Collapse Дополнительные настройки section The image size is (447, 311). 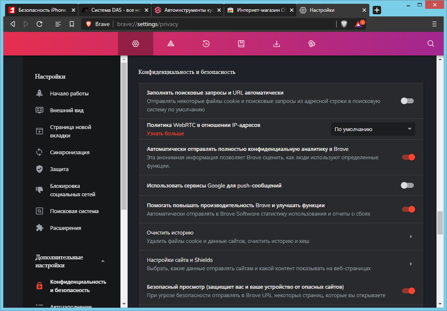pos(103,261)
